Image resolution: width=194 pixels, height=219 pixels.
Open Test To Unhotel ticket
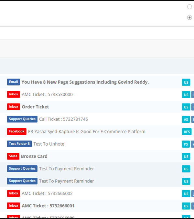click(x=49, y=144)
